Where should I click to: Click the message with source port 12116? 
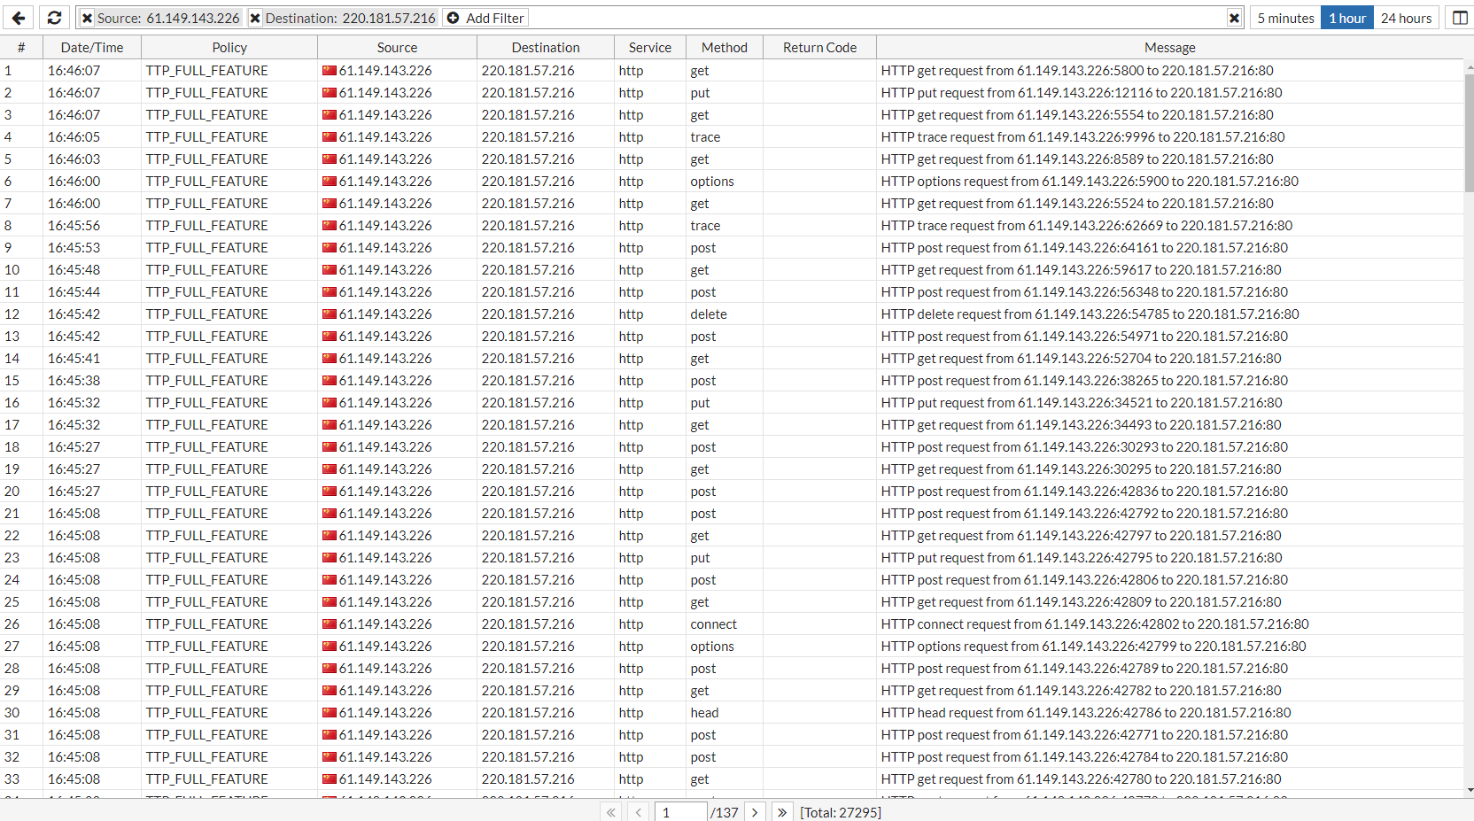[1082, 93]
